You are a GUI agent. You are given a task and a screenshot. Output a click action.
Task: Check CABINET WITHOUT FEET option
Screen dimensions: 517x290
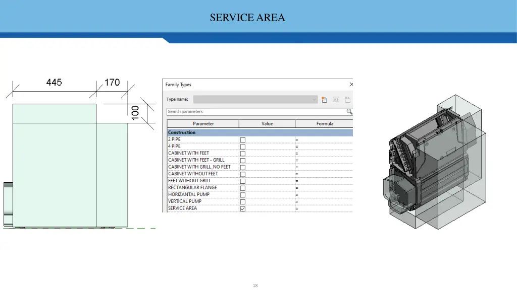(243, 174)
